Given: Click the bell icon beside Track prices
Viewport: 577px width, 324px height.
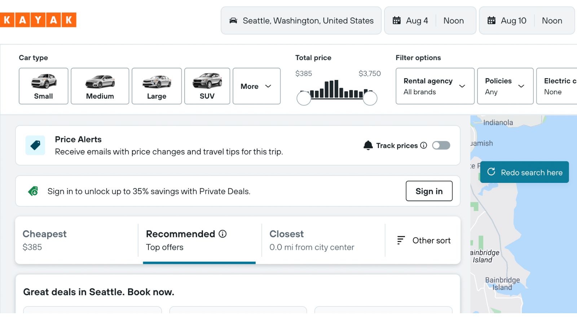Looking at the screenshot, I should coord(368,145).
